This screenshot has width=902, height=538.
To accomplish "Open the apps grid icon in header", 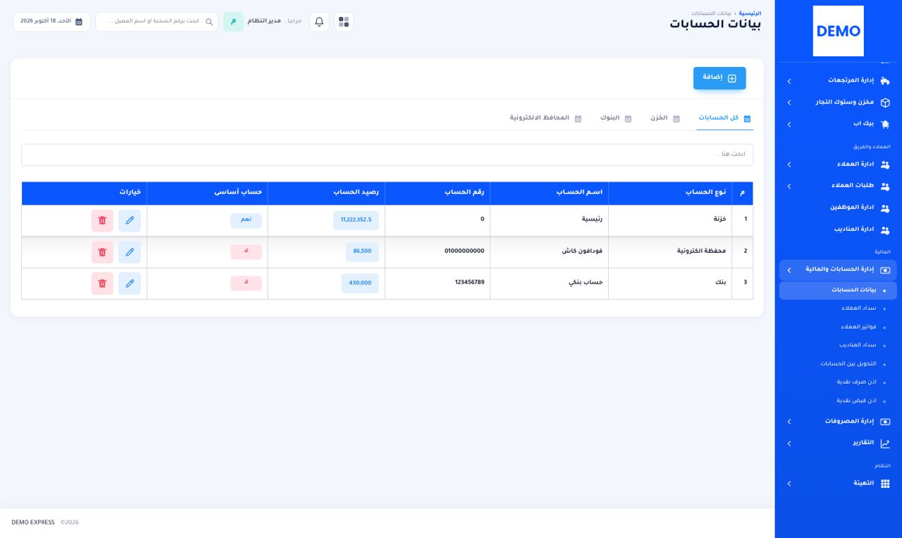I will (344, 22).
